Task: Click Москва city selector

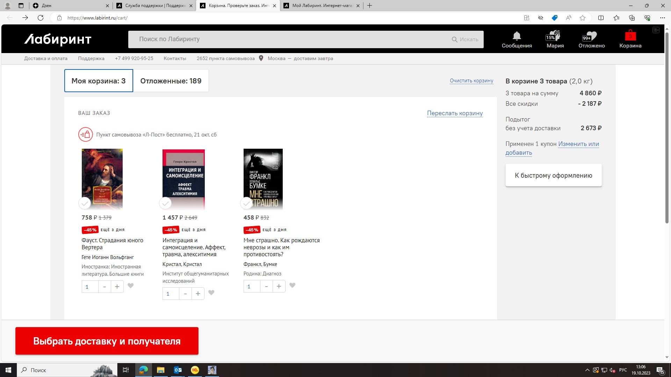Action: click(276, 58)
